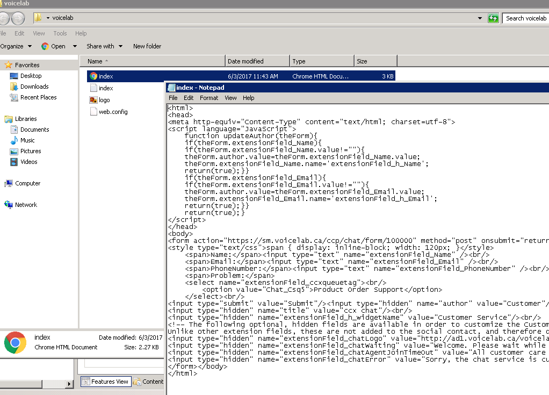Open Desktop in the navigation pane

(31, 76)
